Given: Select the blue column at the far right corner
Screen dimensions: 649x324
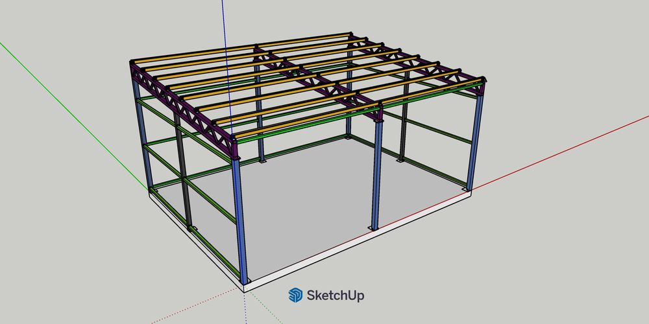Looking at the screenshot, I should pos(475,143).
